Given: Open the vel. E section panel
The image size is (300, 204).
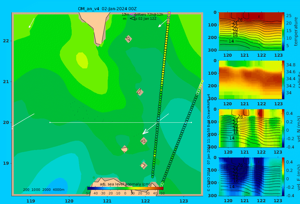Looking at the screenshot, I should click(x=250, y=177).
